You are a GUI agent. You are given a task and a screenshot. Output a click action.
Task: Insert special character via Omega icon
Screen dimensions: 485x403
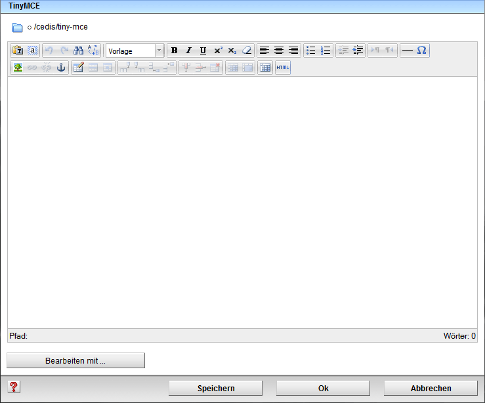[x=421, y=51]
